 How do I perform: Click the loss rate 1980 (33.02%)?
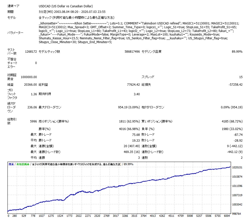(232, 129)
